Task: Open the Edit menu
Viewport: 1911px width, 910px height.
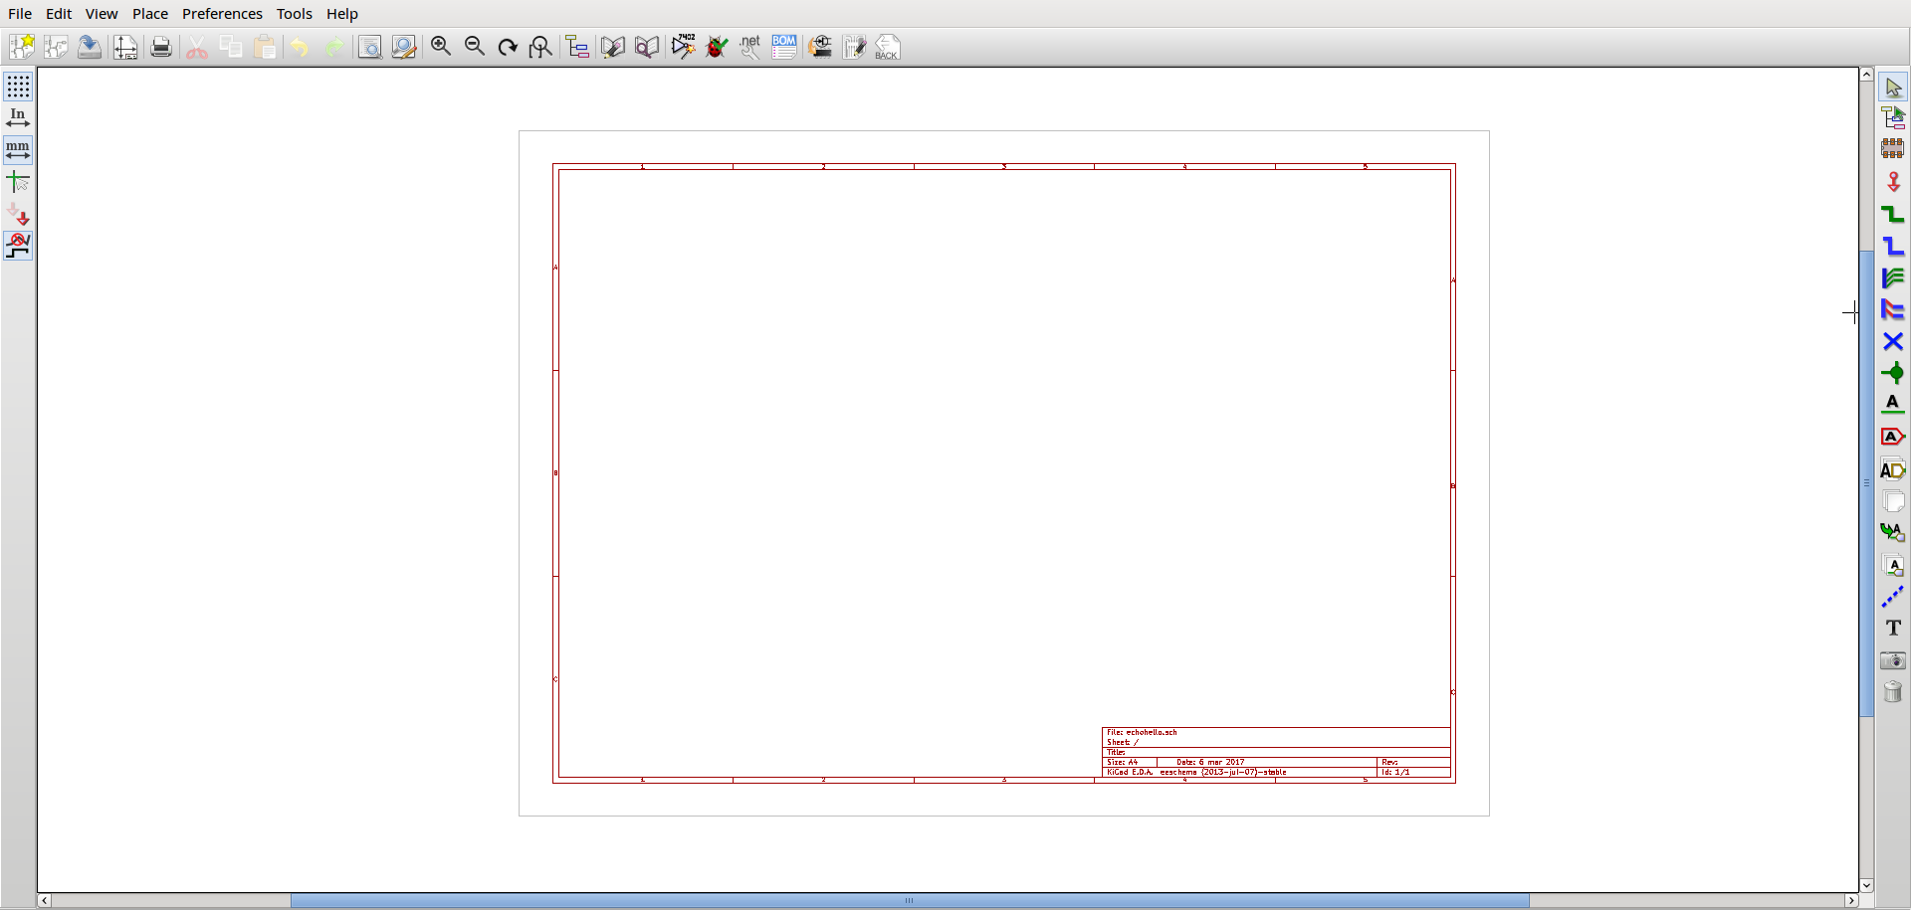Action: tap(59, 14)
